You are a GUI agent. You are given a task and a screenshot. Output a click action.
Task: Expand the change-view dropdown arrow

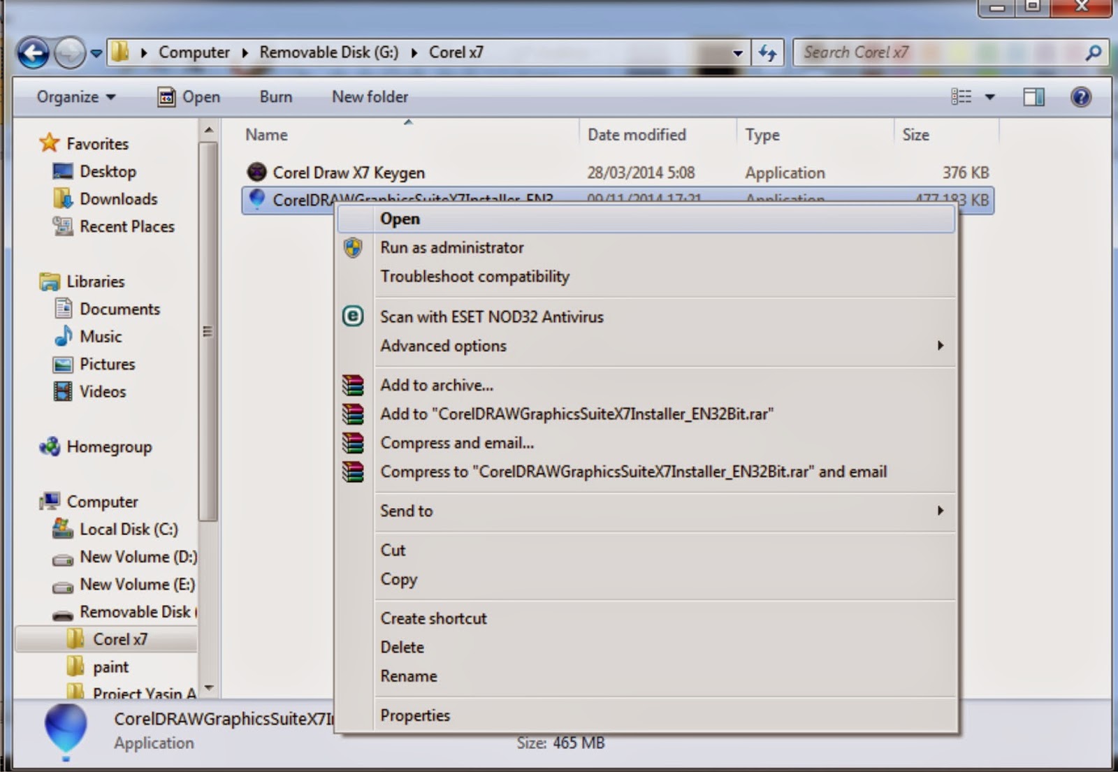click(x=989, y=96)
